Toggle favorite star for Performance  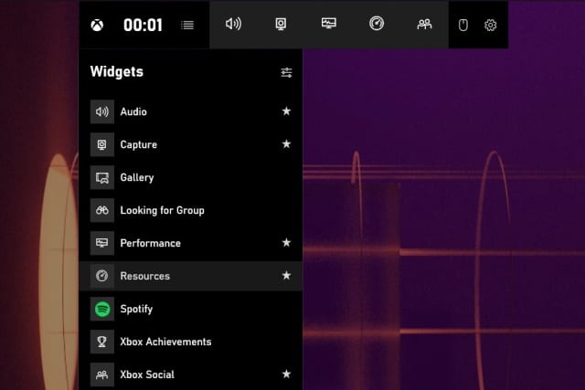tap(286, 243)
